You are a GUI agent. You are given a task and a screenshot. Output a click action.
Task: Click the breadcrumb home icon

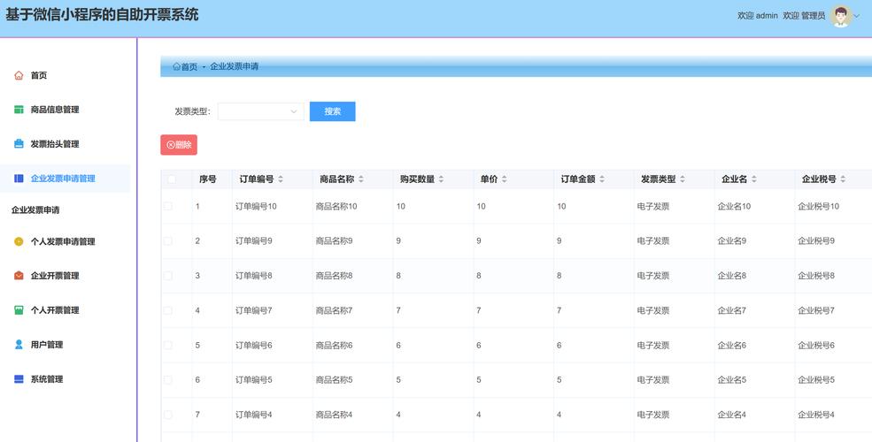[x=176, y=66]
